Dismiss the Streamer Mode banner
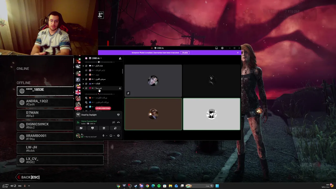336x189 pixels. (x=238, y=52)
